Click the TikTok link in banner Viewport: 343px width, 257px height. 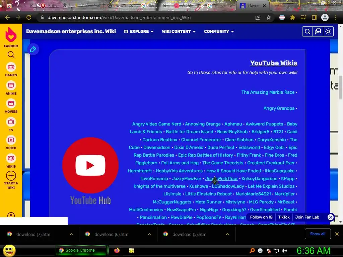click(x=284, y=217)
